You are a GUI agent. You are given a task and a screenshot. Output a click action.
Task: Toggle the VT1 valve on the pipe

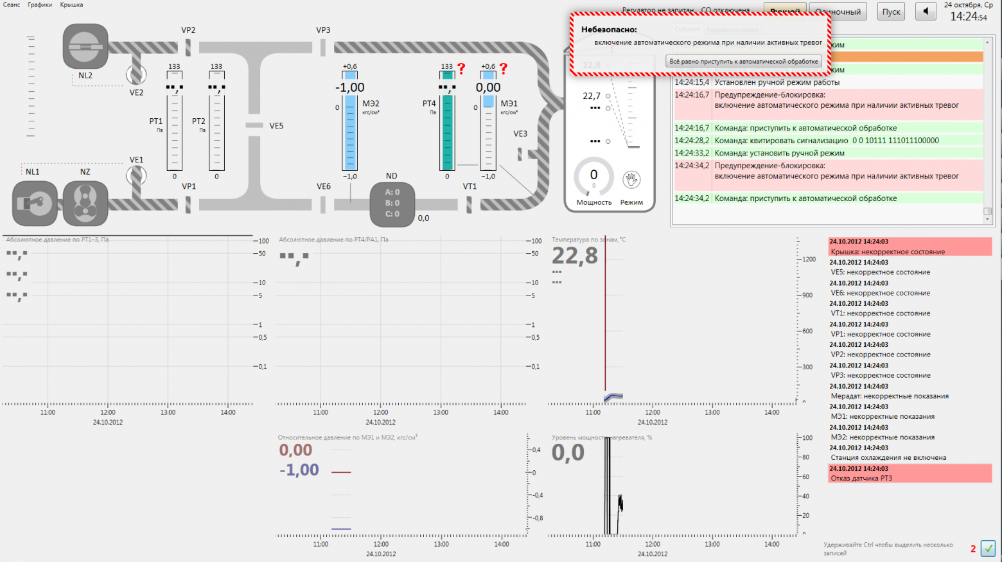click(x=469, y=204)
